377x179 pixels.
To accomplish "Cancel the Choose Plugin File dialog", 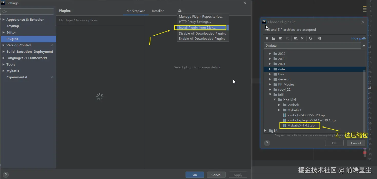I will [x=356, y=143].
